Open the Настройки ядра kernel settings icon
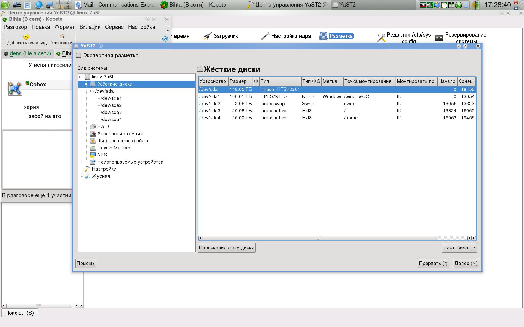The height and width of the screenshot is (327, 524). pyautogui.click(x=265, y=36)
